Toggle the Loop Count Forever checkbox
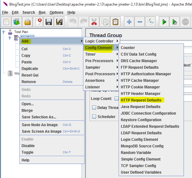This screenshot has height=178, width=192. point(116,98)
